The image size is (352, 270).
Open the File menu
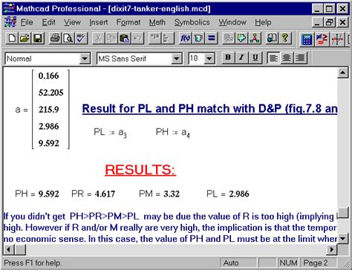[27, 22]
